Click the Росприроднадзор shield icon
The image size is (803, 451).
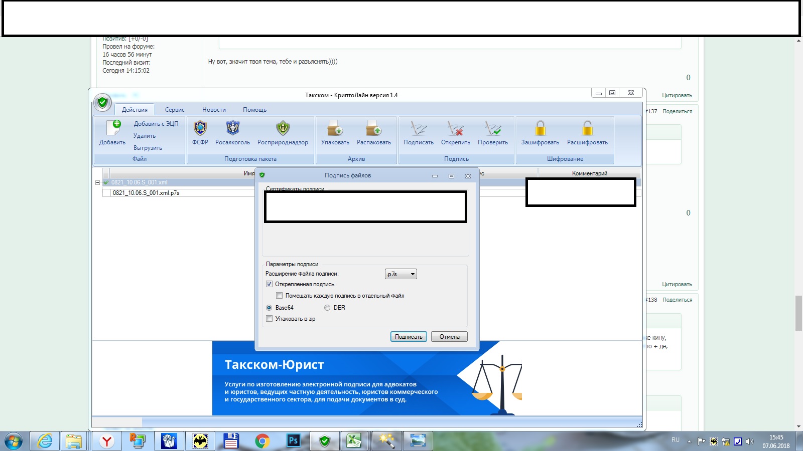283,129
